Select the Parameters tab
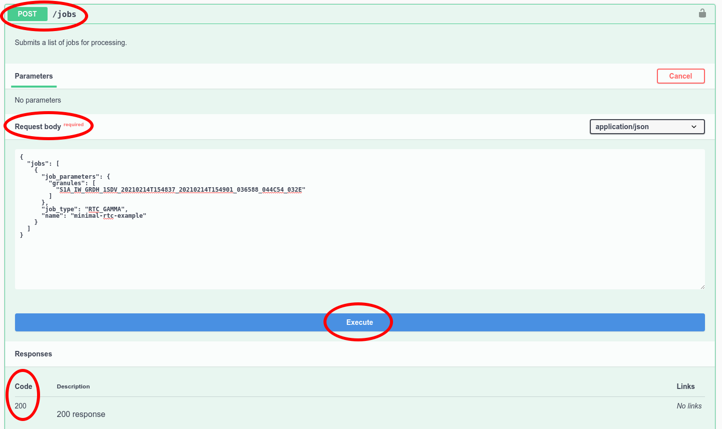Screen dimensions: 722x429 coord(34,76)
